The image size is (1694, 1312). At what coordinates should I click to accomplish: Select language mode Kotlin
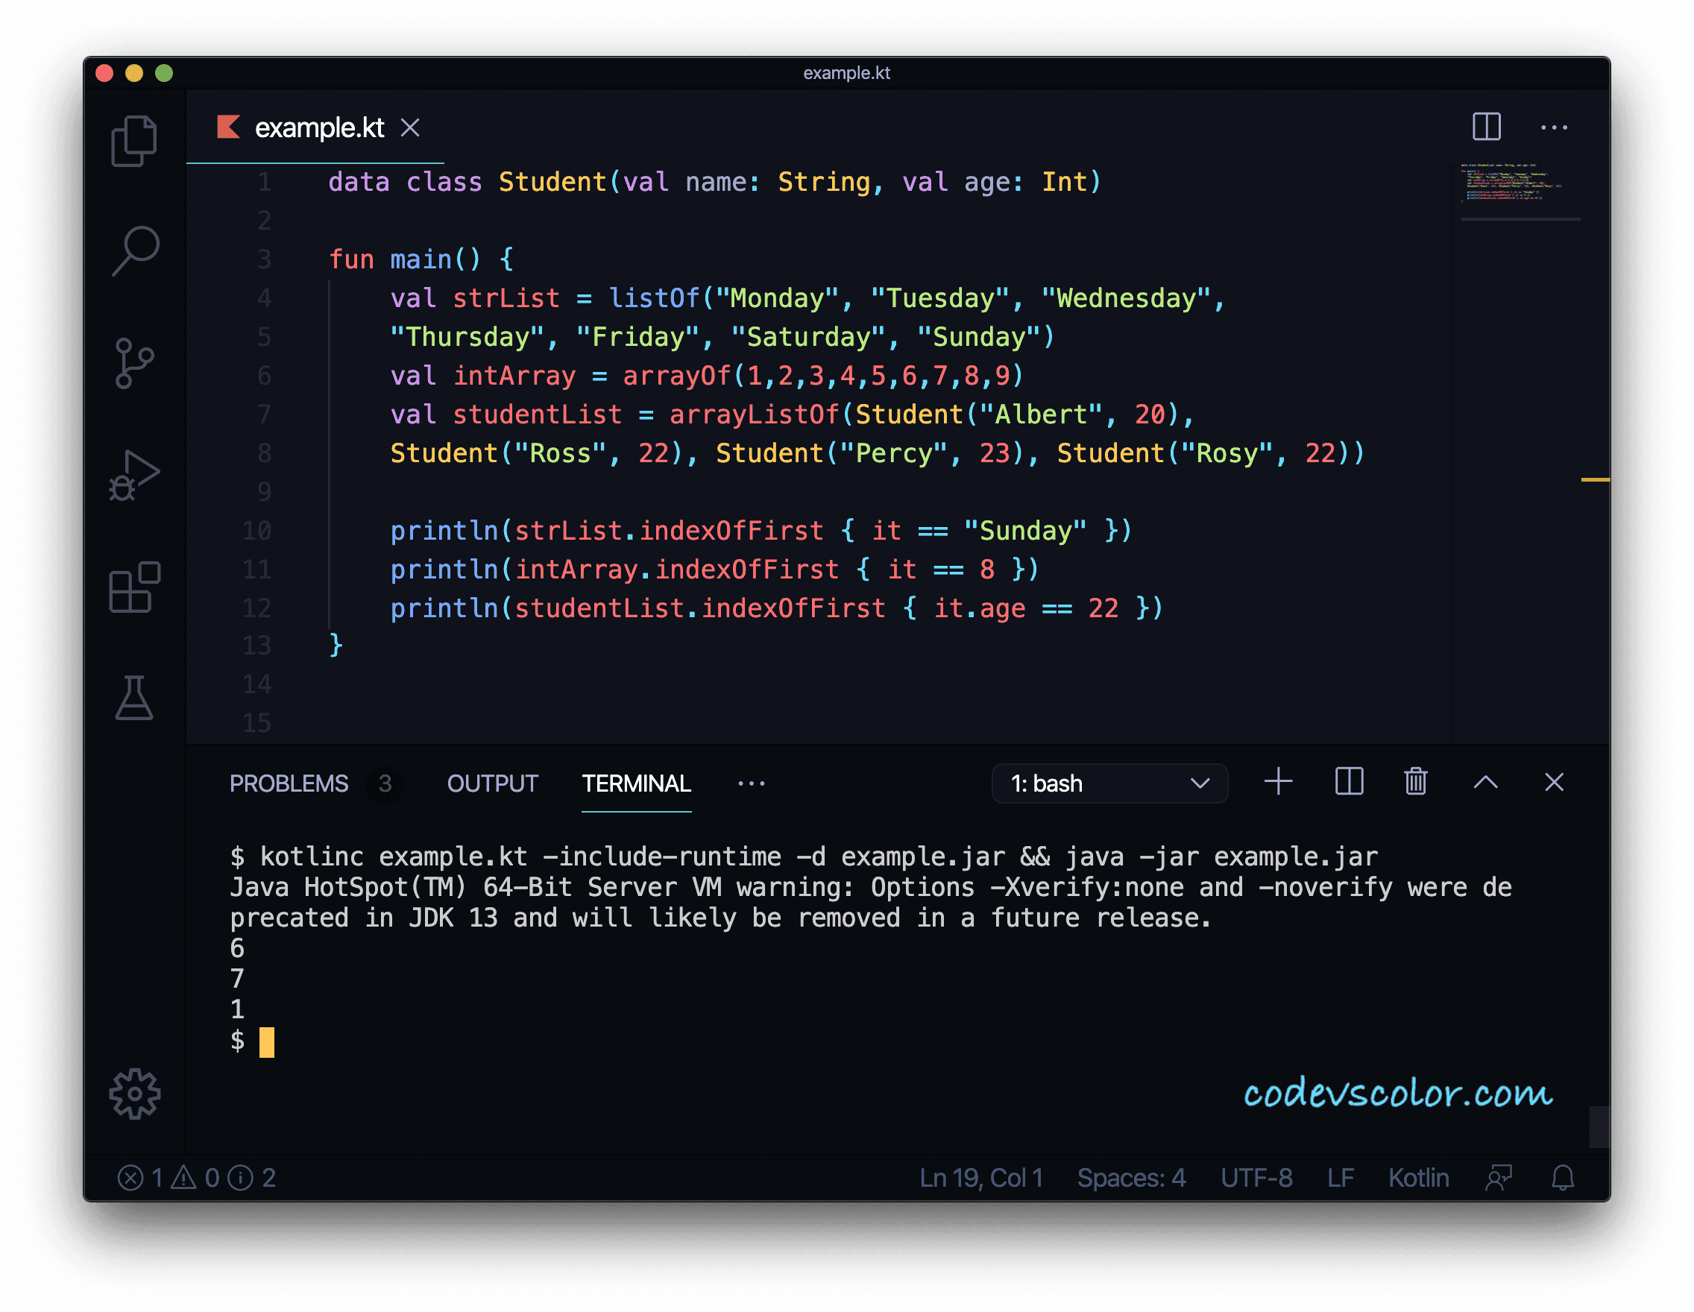[1418, 1178]
